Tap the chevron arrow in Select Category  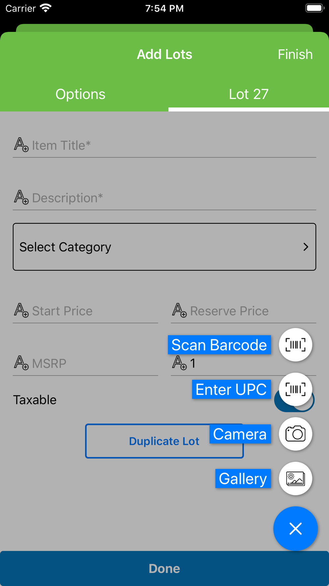click(306, 247)
